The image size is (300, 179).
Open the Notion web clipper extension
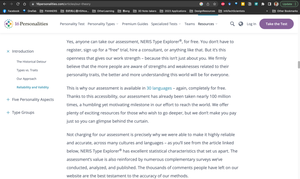pyautogui.click(x=250, y=4)
